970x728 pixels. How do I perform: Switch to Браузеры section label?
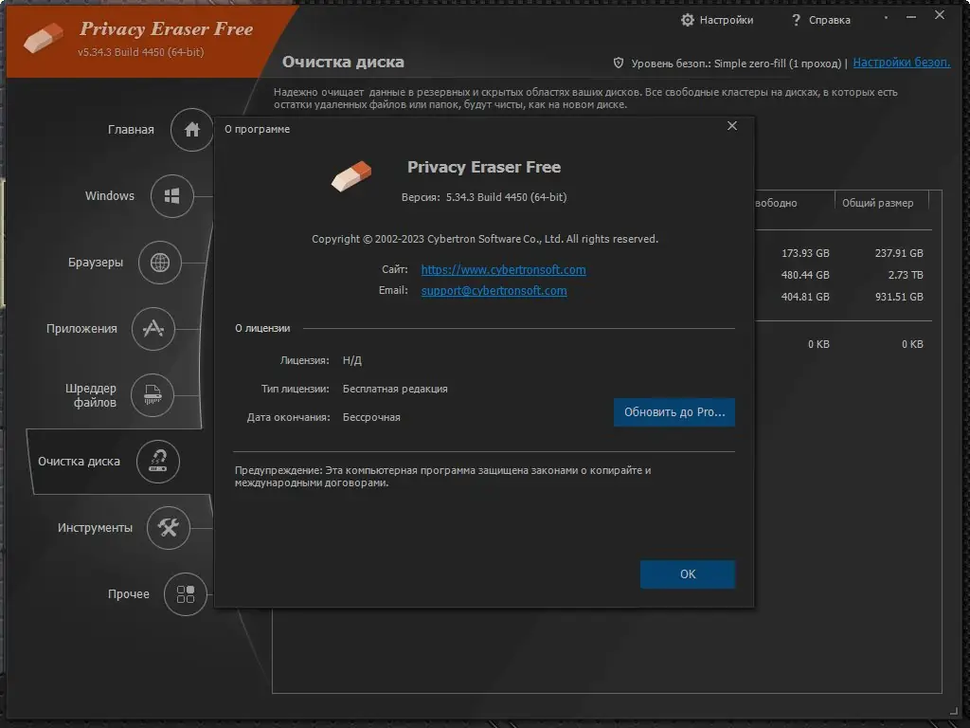pos(96,263)
